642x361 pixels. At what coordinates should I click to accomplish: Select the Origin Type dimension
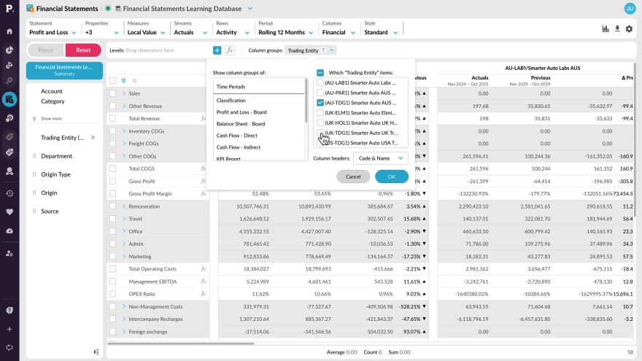(x=55, y=174)
